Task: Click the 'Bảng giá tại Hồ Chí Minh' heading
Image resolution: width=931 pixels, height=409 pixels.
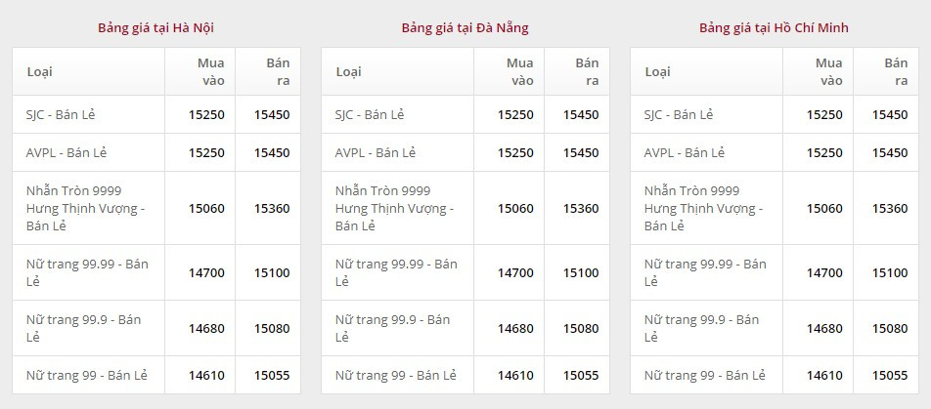Action: pyautogui.click(x=774, y=27)
